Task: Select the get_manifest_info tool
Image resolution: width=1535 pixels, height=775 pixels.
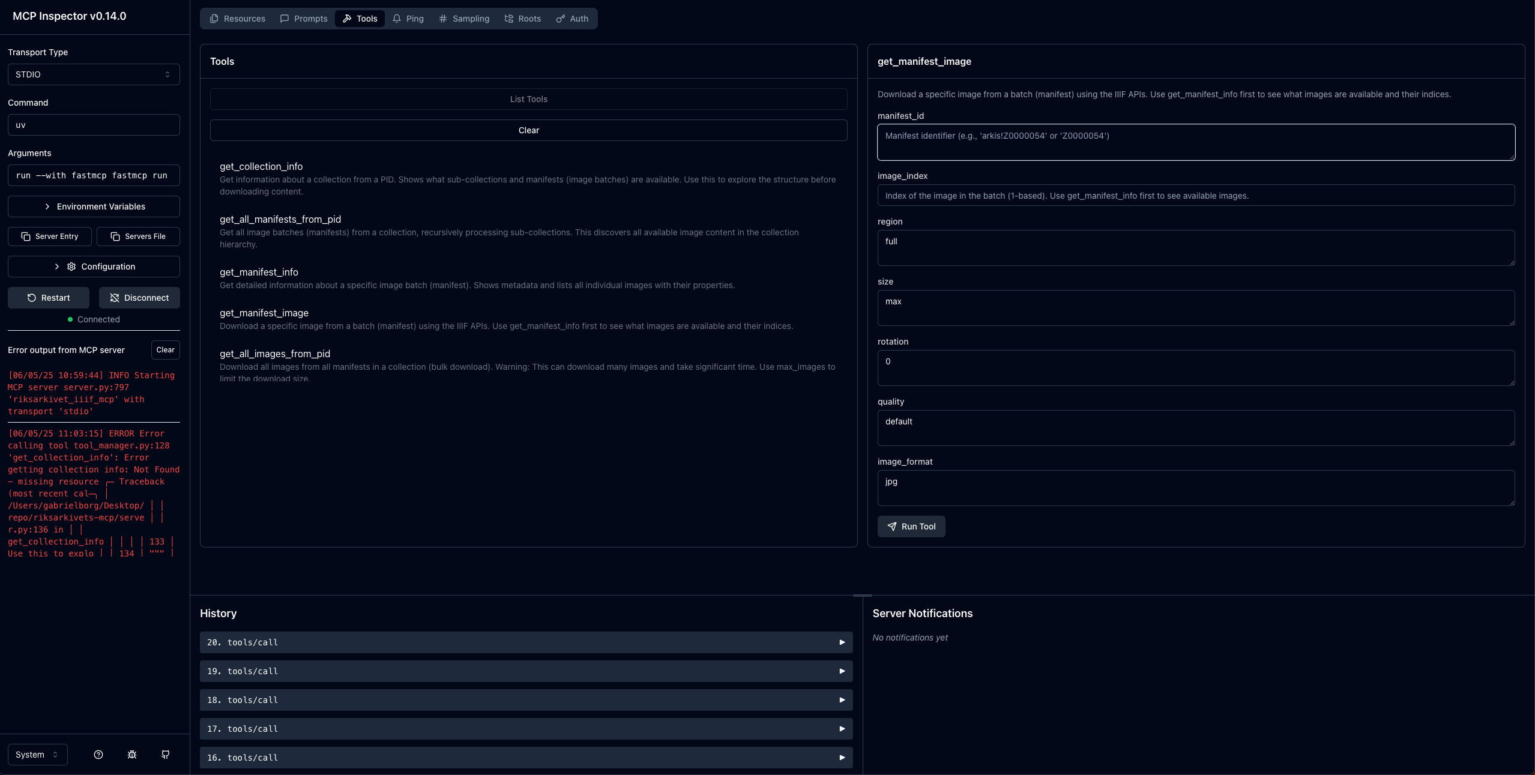Action: [259, 272]
